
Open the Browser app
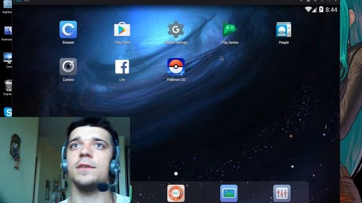click(68, 30)
